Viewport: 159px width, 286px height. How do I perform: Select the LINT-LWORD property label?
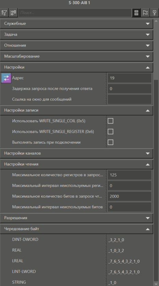[x=24, y=272]
